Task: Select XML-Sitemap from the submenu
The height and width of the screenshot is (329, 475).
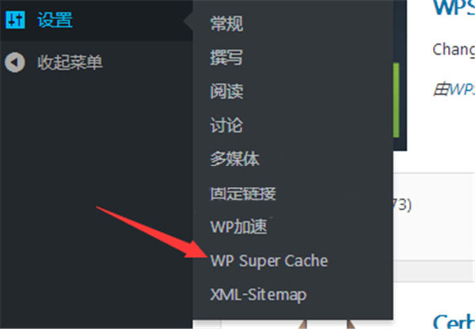Action: pyautogui.click(x=258, y=295)
